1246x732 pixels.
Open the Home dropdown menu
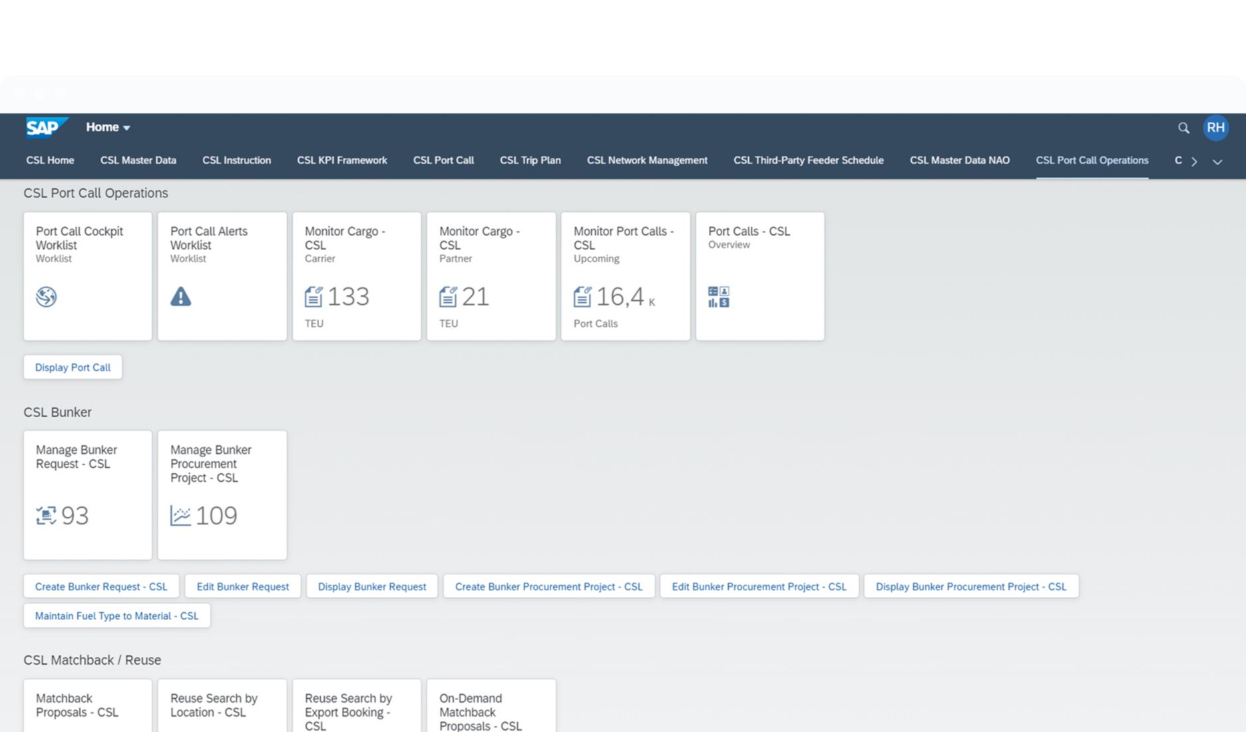click(108, 126)
